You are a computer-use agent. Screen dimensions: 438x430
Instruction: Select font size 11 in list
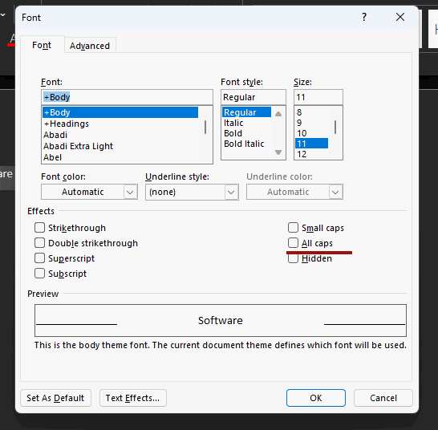click(311, 144)
